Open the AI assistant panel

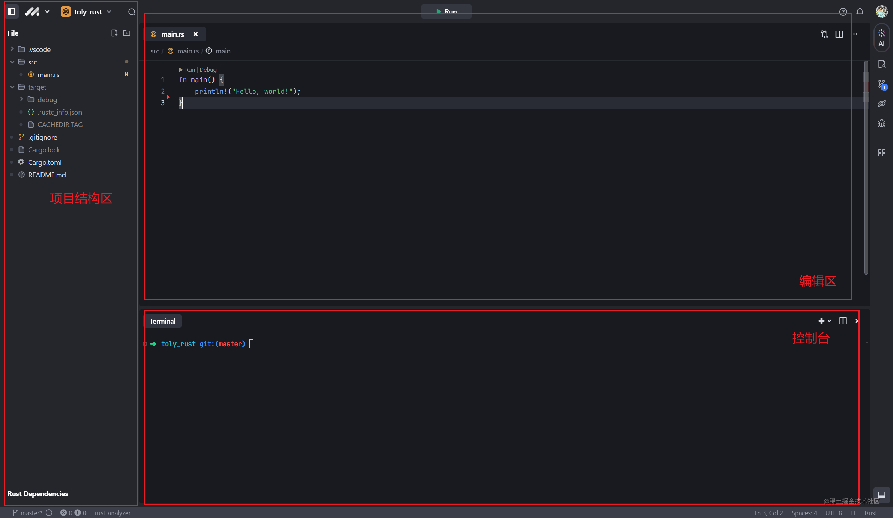[881, 38]
